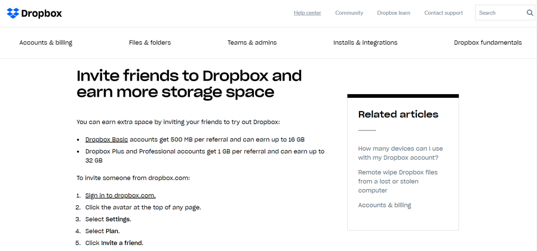537x251 pixels.
Task: Click the 'Click Invite a friend.' step
Action: coord(114,243)
